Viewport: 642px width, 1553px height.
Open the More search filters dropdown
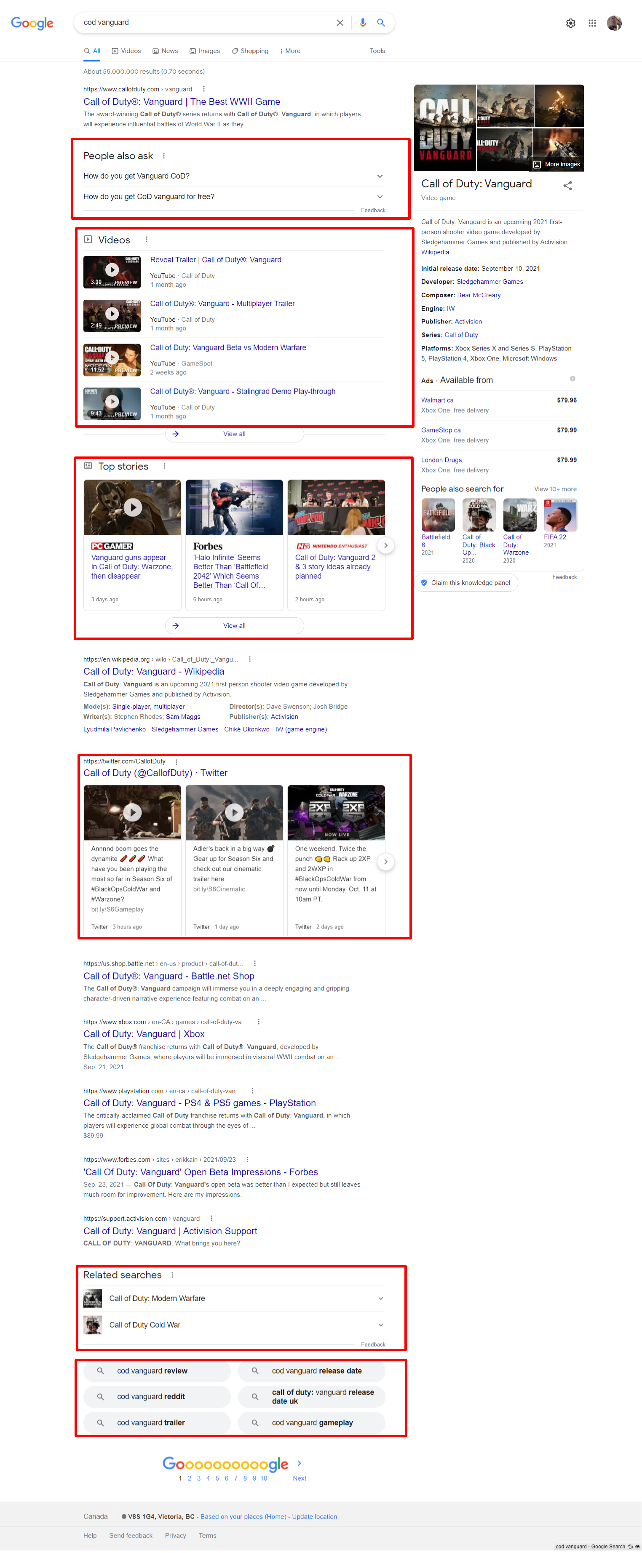[x=290, y=51]
